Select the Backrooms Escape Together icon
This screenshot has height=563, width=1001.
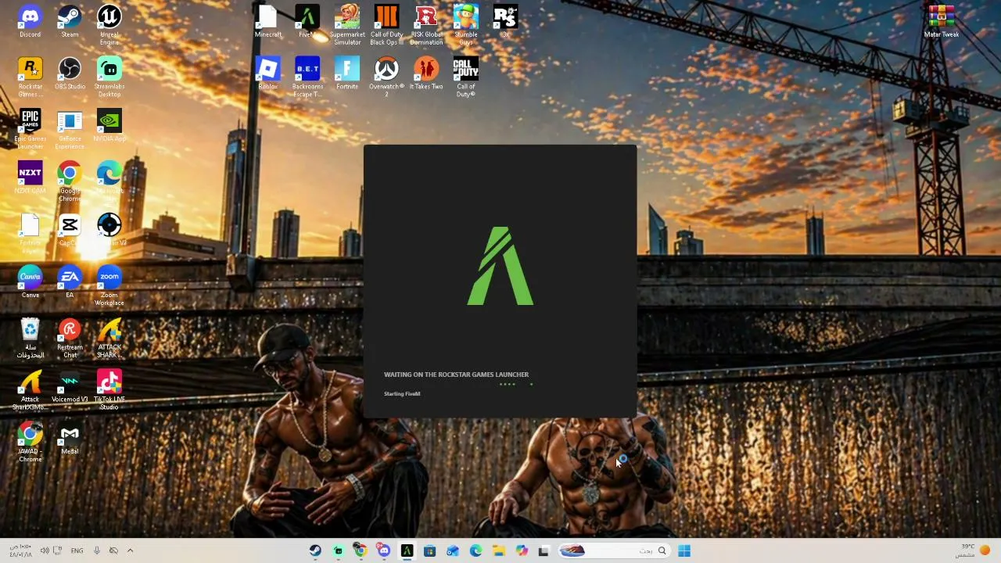coord(307,77)
